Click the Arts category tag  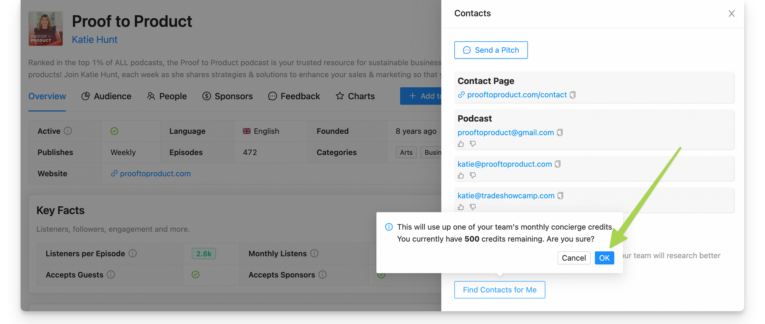tap(406, 152)
